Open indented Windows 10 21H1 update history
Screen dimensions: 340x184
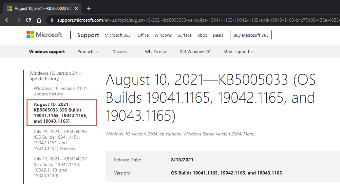pyautogui.click(x=60, y=91)
